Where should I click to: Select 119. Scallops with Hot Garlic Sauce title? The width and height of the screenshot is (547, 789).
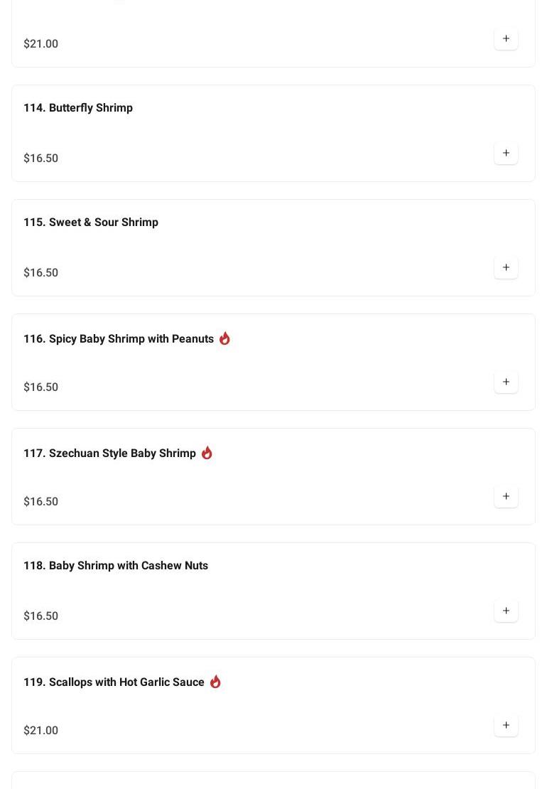pos(114,682)
